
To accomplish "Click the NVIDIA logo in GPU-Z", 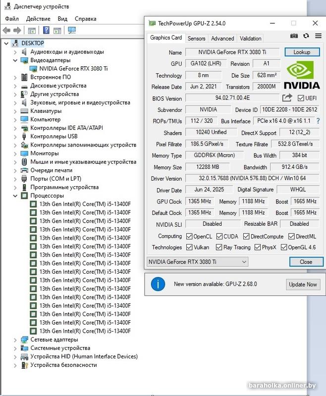I will (x=302, y=75).
